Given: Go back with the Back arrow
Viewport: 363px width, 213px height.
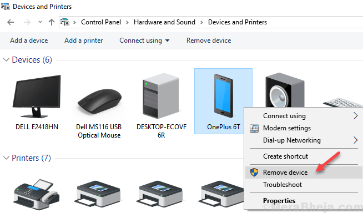Looking at the screenshot, I should pyautogui.click(x=11, y=22).
